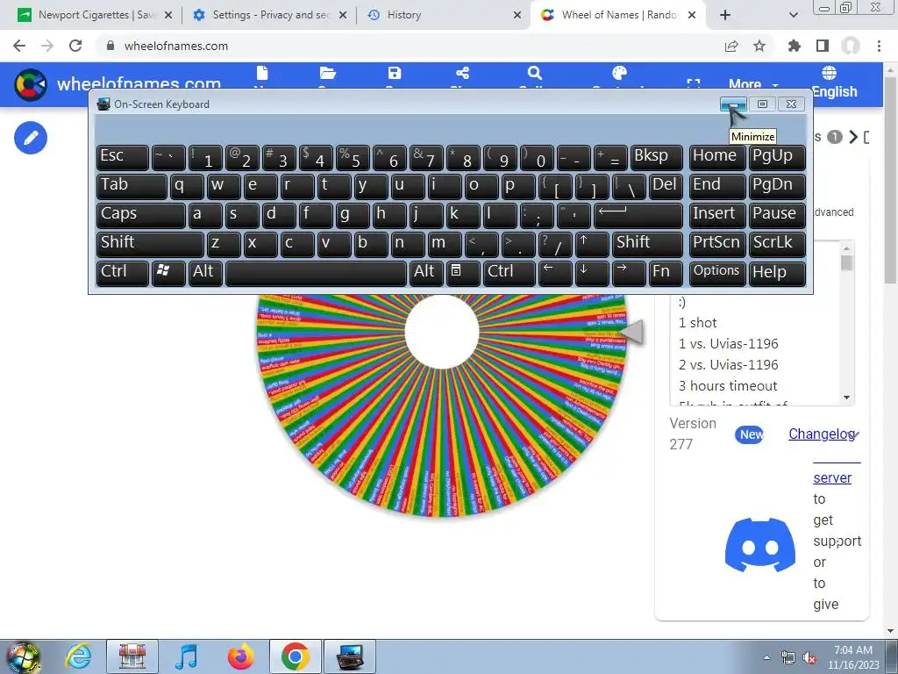
Task: Launch Internet Explorer from taskbar
Action: [78, 656]
